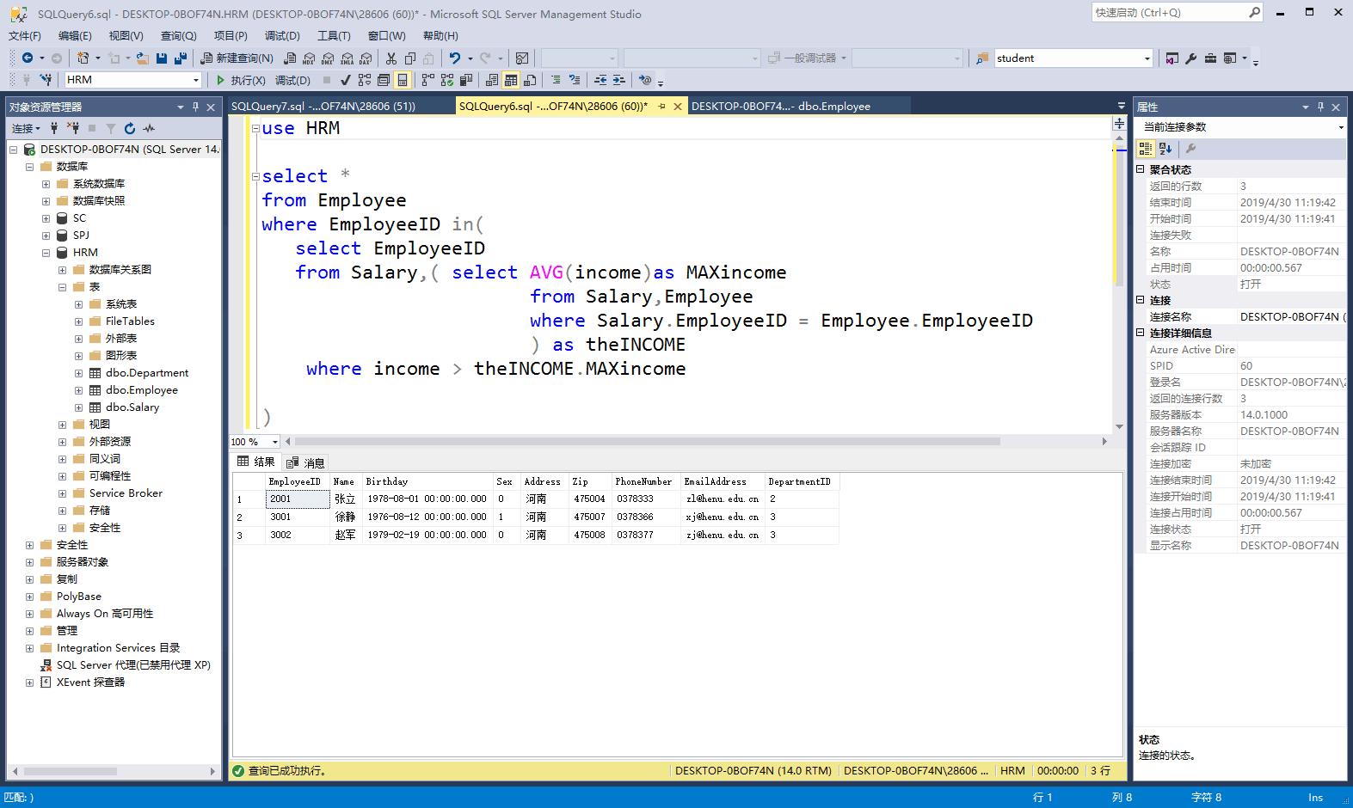This screenshot has height=808, width=1353.
Task: Click the 执行(X) execute button
Action: pyautogui.click(x=240, y=80)
